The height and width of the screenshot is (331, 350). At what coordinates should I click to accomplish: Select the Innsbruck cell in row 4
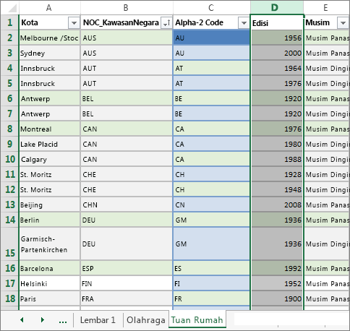(x=49, y=68)
